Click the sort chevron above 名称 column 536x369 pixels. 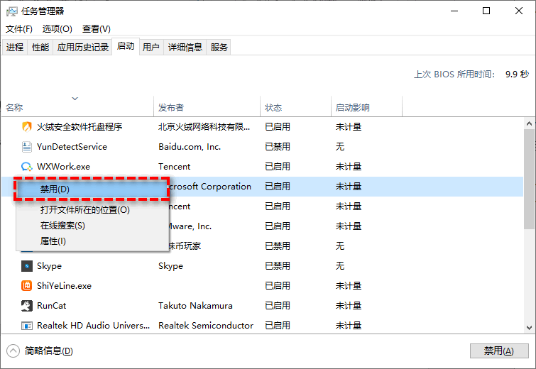(75, 99)
